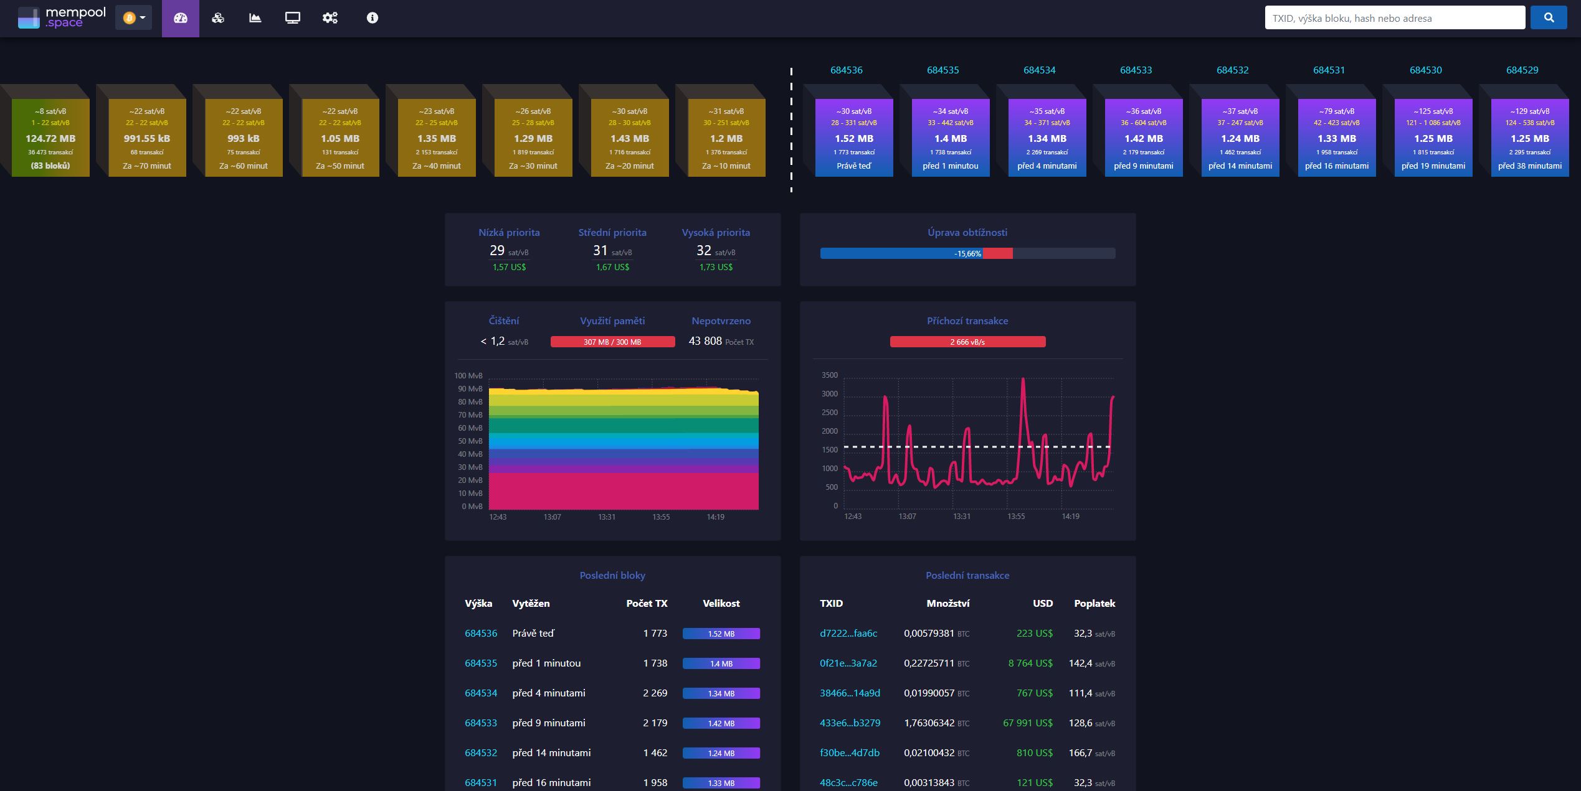1581x791 pixels.
Task: Open the 'Příchozí transakce' heading link
Action: pyautogui.click(x=967, y=321)
